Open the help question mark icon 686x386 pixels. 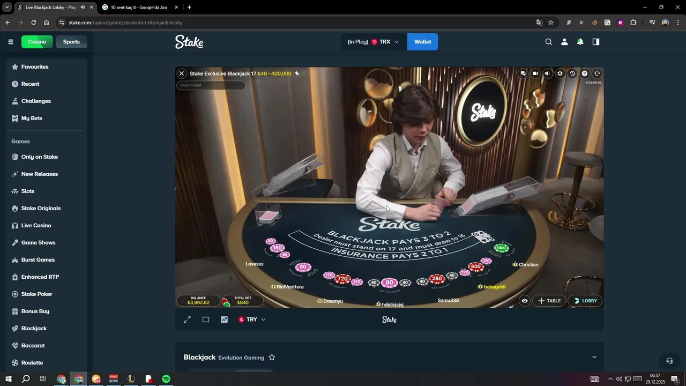tap(584, 73)
